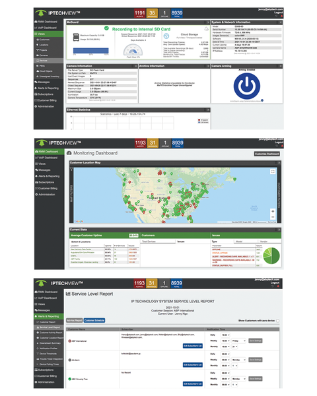Screen dimensions: 317x396
Task: Click Logout in the Monitoring Dashboard header
Action: 279,143
